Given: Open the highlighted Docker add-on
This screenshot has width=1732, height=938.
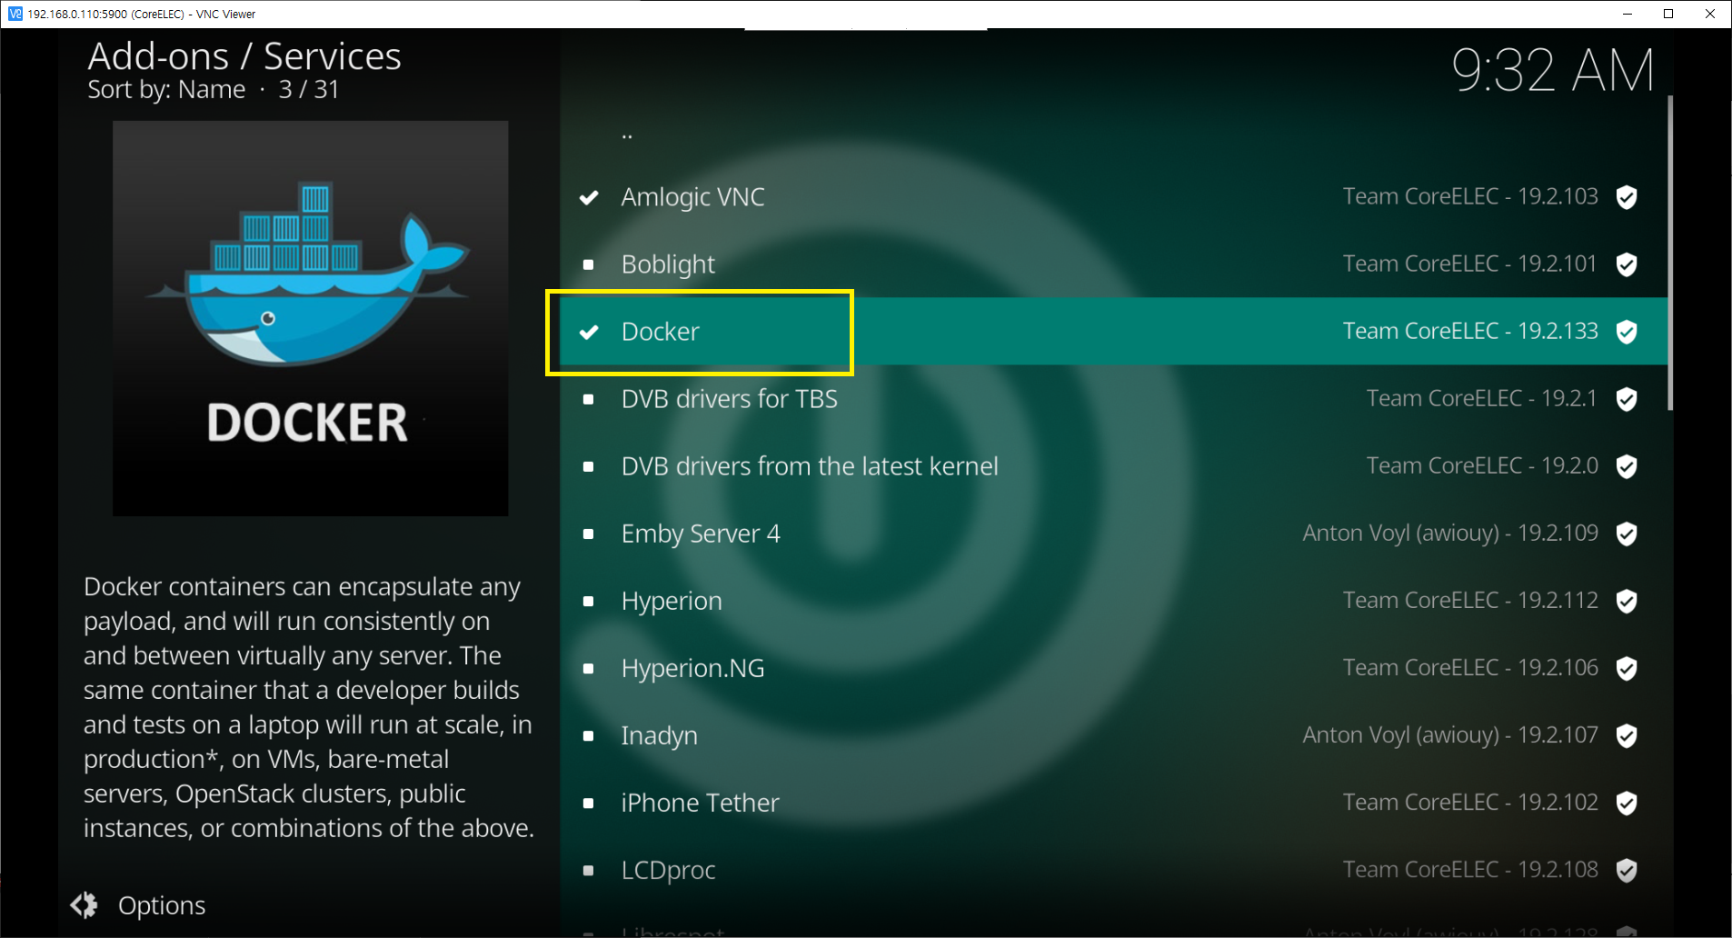Looking at the screenshot, I should pyautogui.click(x=1114, y=332).
